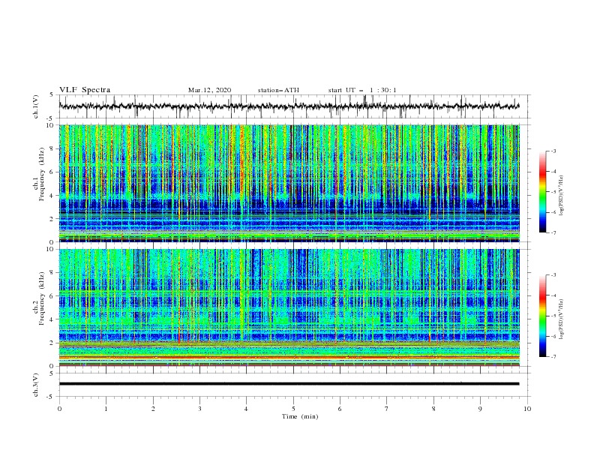Select the ch.2 'Frequency (kHz)' axis label

pyautogui.click(x=42, y=298)
